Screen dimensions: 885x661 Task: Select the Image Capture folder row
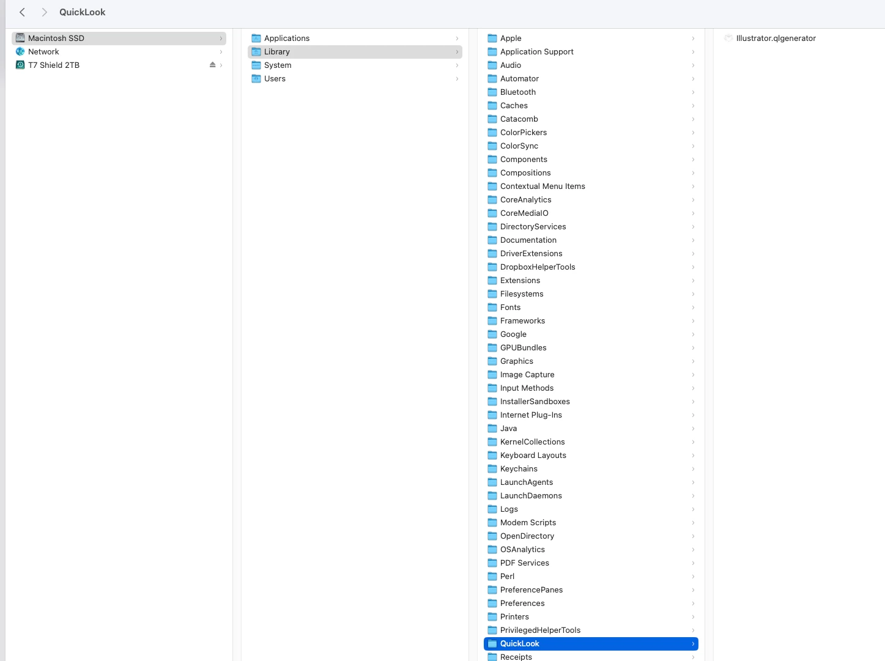(591, 374)
